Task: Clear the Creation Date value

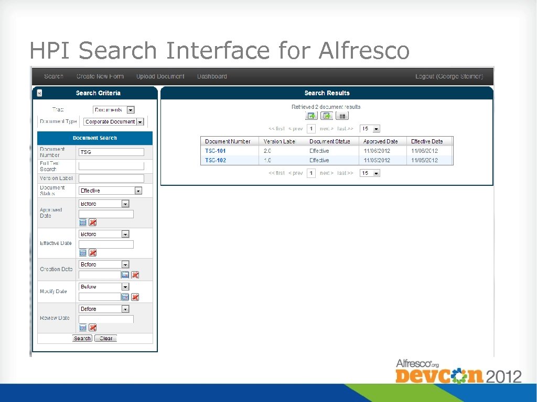Action: point(135,275)
